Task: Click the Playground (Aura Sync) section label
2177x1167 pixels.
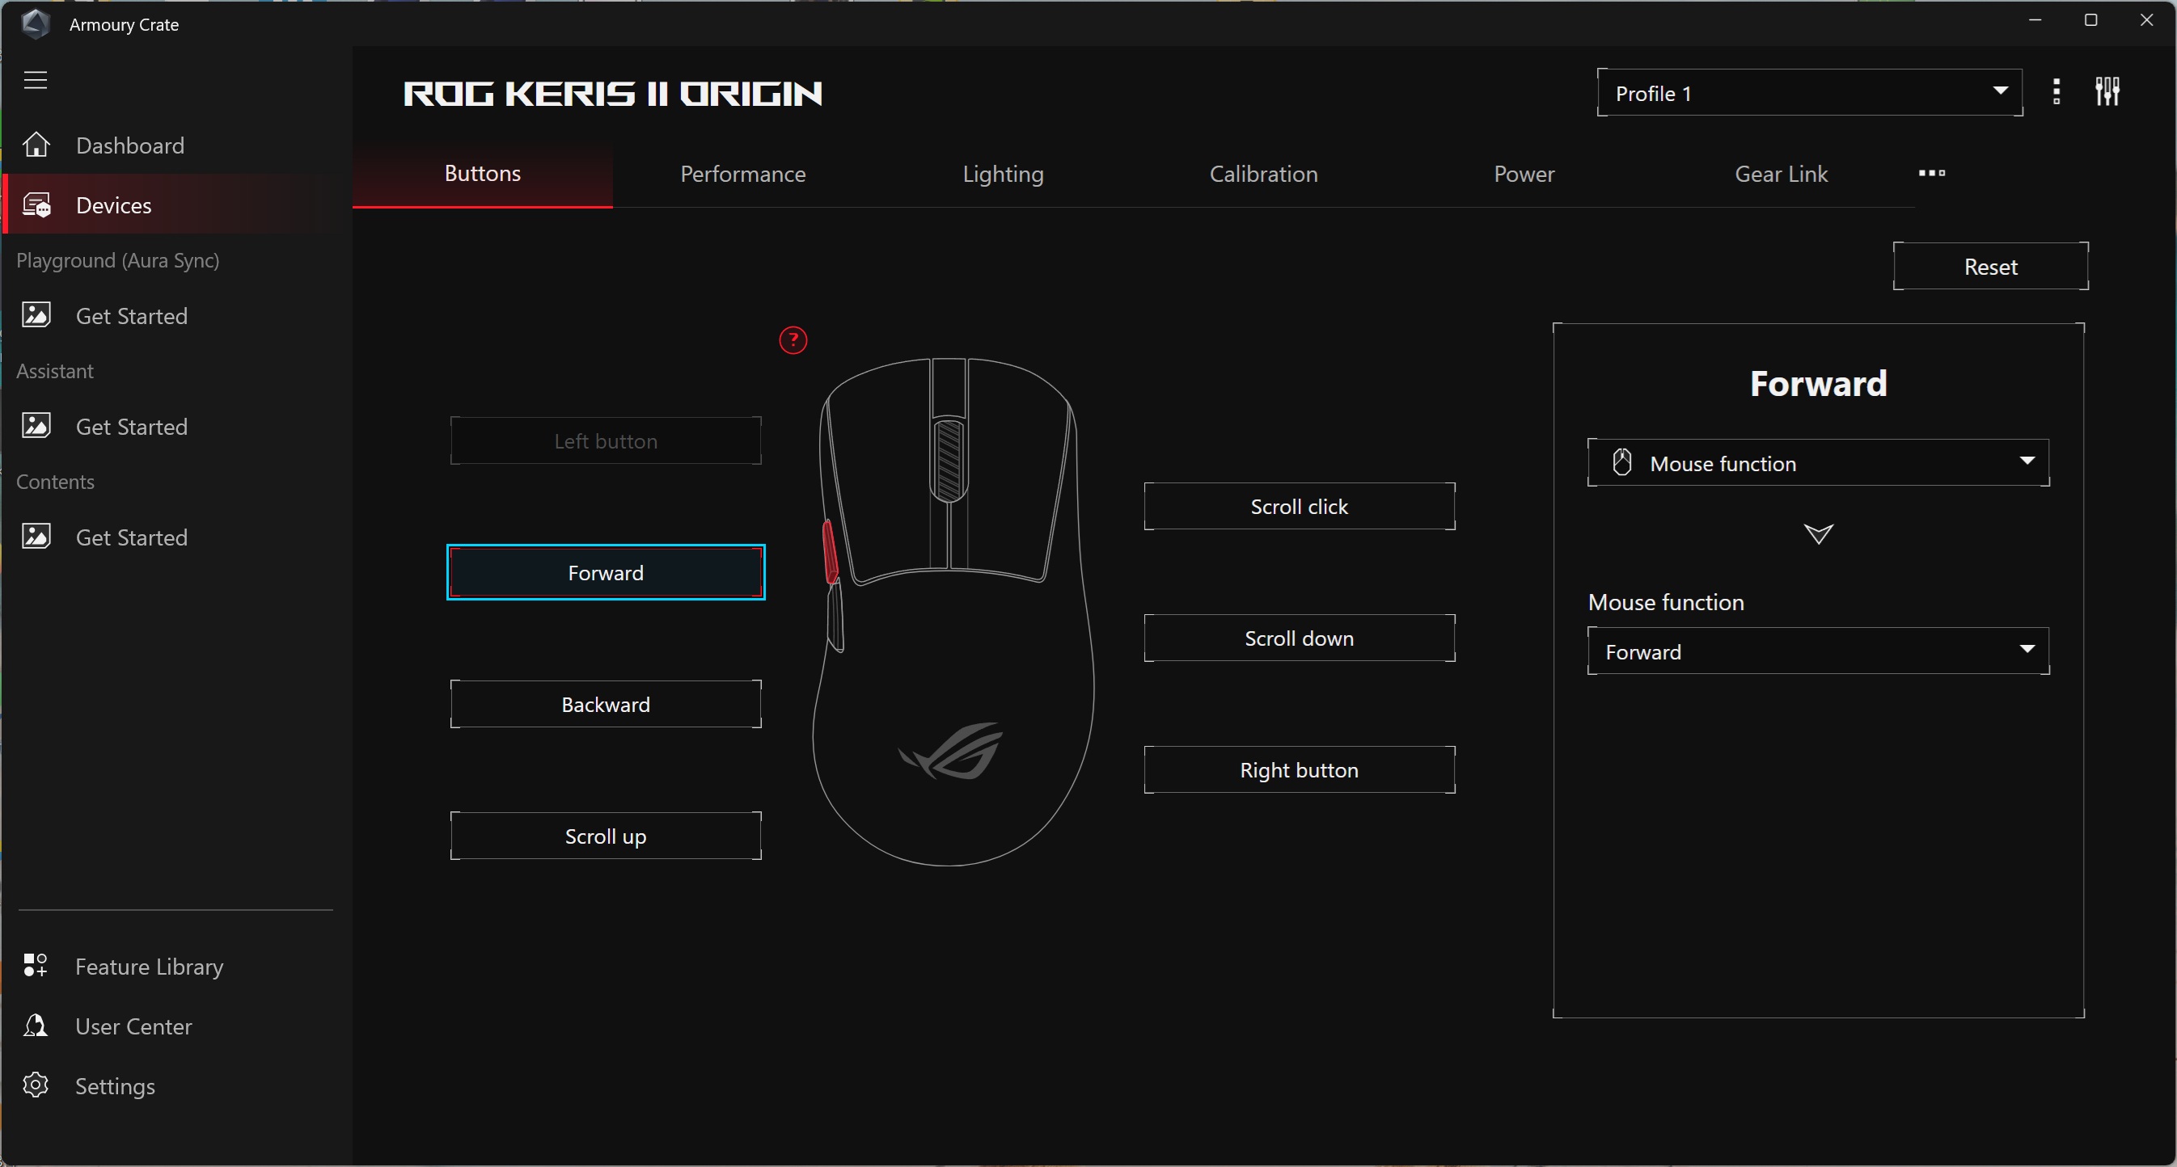Action: (x=117, y=260)
